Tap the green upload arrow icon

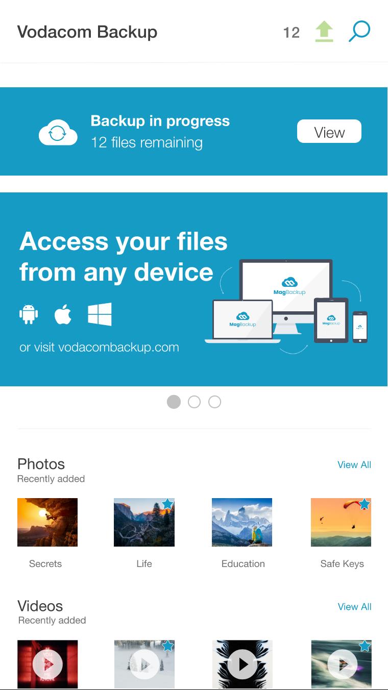click(324, 32)
